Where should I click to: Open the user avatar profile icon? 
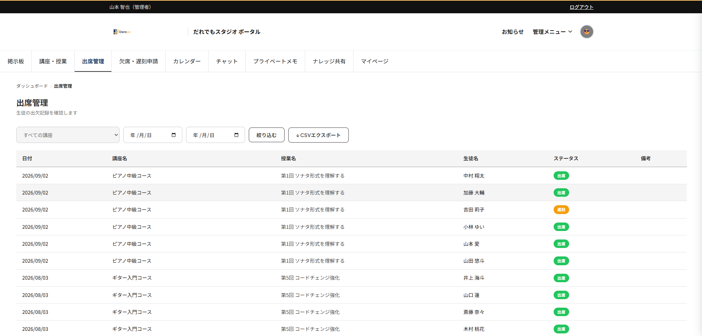click(x=586, y=32)
